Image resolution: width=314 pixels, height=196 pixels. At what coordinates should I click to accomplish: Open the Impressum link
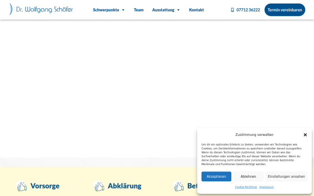pos(266,187)
